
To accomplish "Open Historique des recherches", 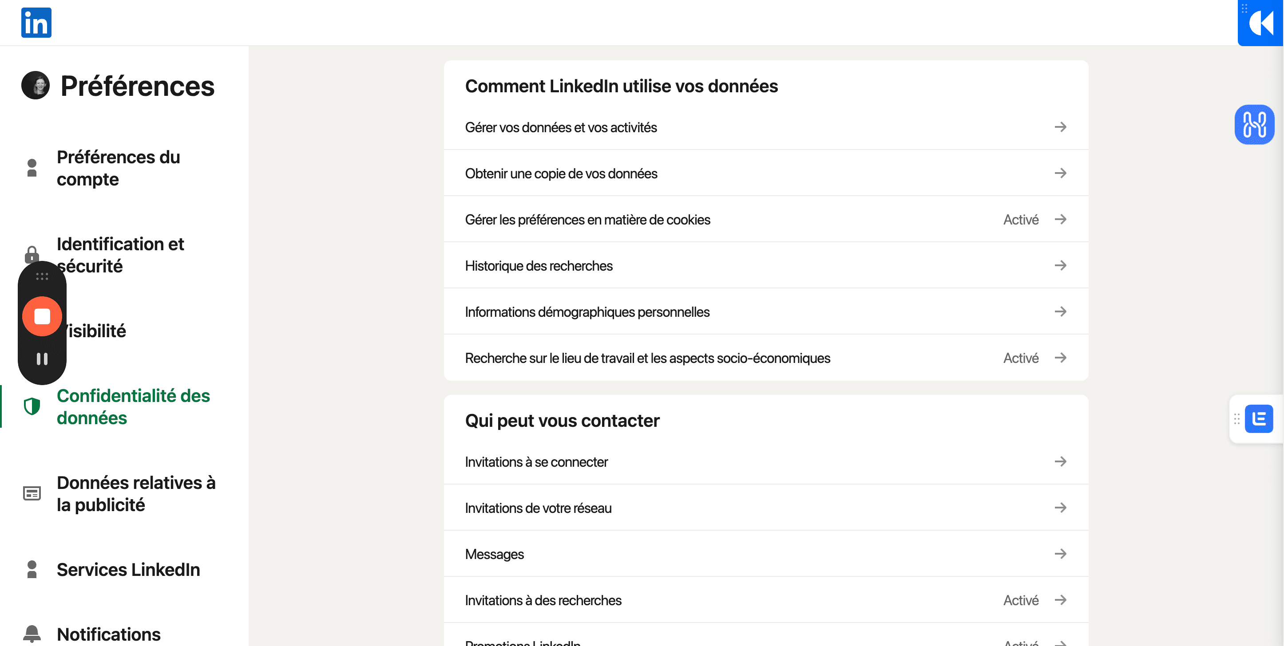I will (x=765, y=265).
